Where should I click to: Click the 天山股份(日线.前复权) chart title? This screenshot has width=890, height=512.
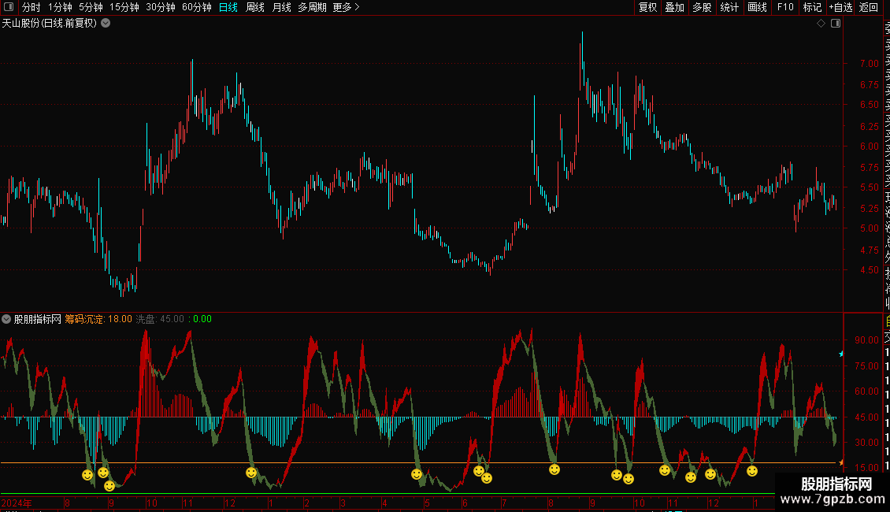(50, 24)
